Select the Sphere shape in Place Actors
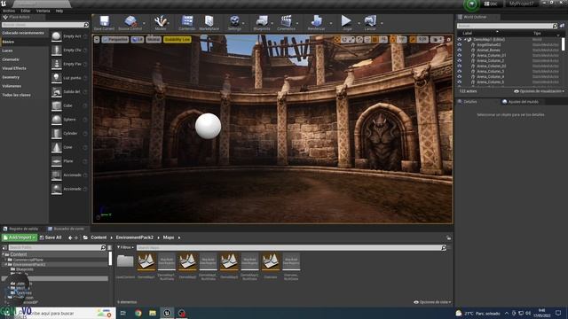The image size is (568, 319). pyautogui.click(x=69, y=120)
